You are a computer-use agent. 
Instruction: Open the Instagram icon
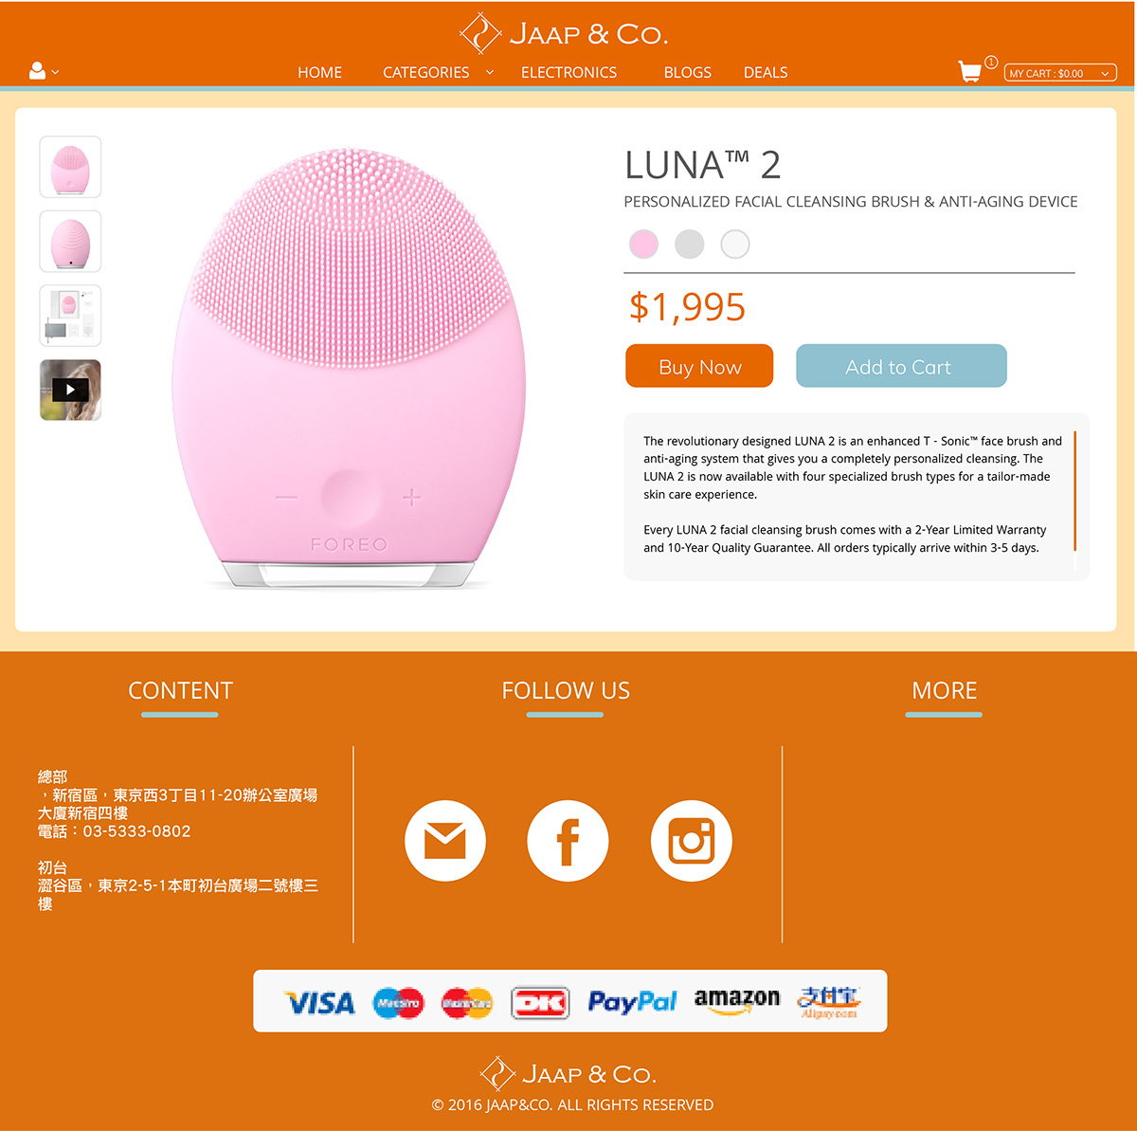pyautogui.click(x=692, y=841)
